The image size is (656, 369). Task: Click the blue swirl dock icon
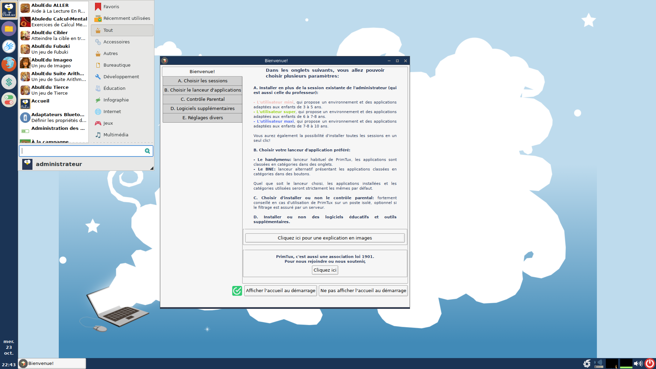(x=9, y=46)
